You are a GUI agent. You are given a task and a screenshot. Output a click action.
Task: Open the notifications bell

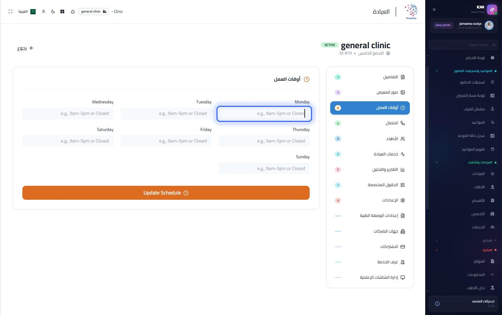click(x=73, y=12)
